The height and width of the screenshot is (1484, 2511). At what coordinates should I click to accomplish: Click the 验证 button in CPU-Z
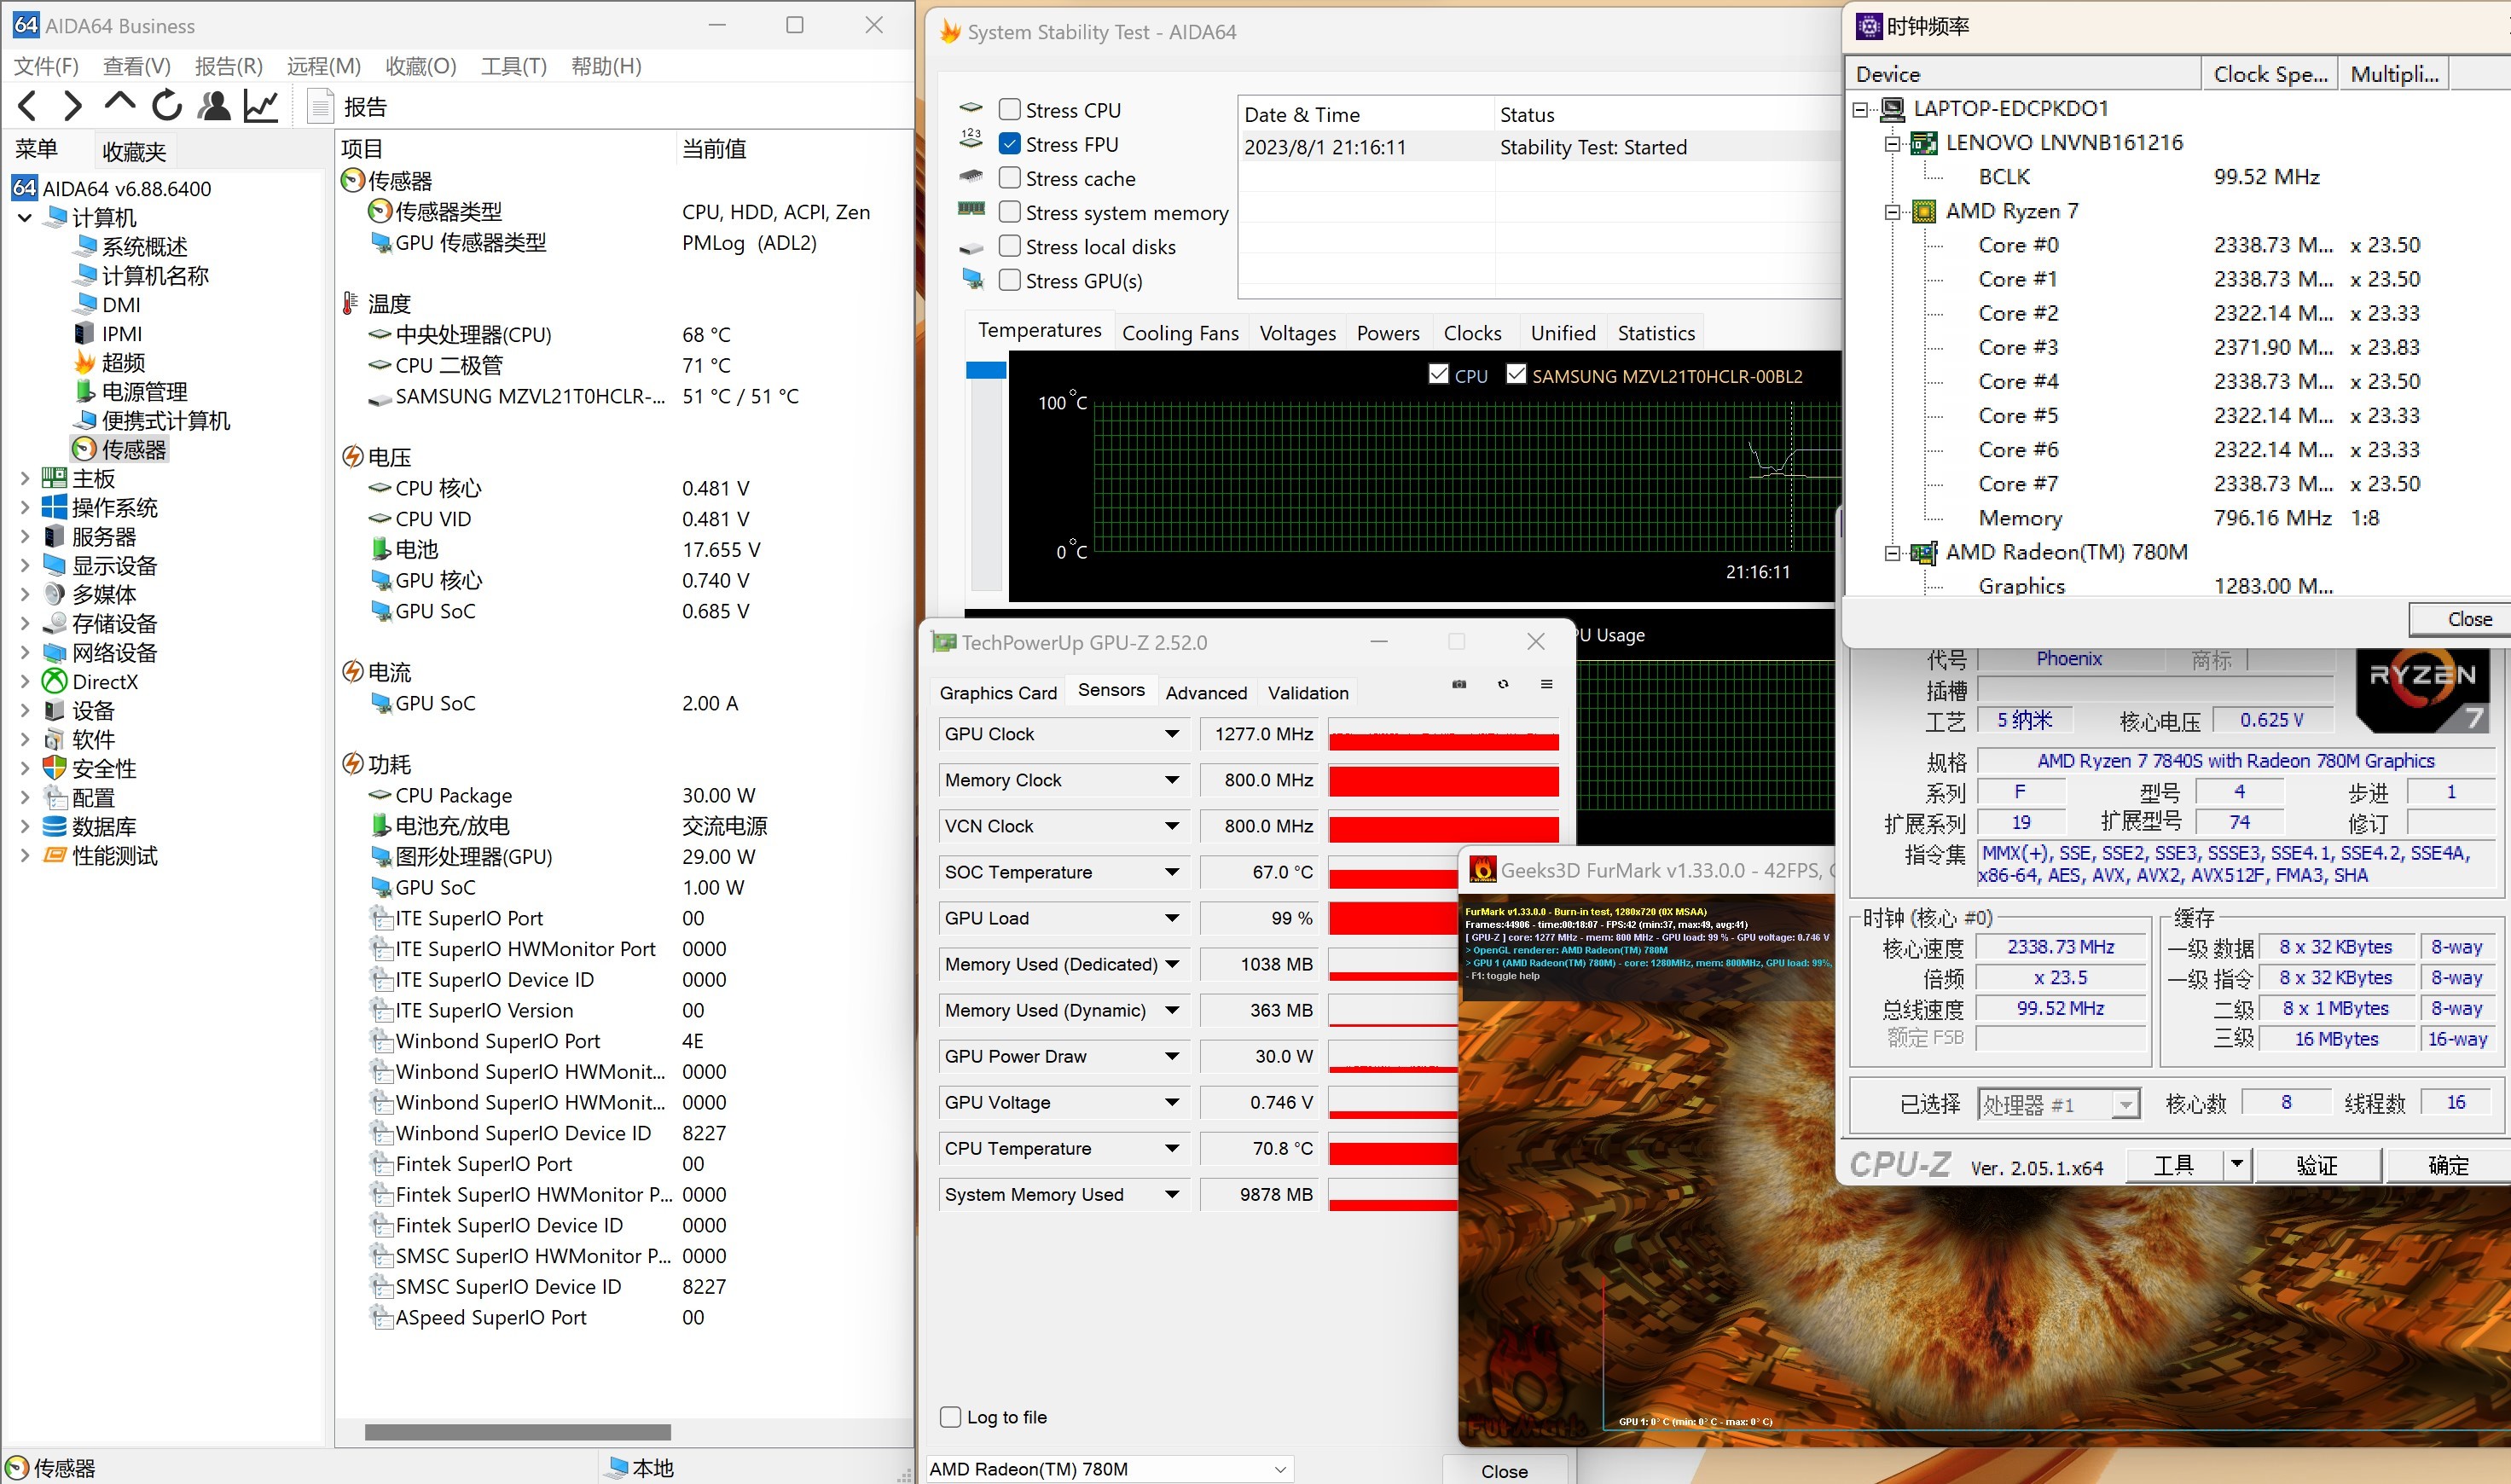coord(2317,1165)
